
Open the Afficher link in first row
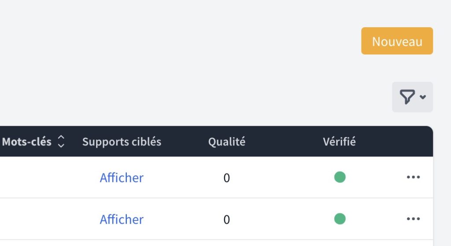pos(122,177)
